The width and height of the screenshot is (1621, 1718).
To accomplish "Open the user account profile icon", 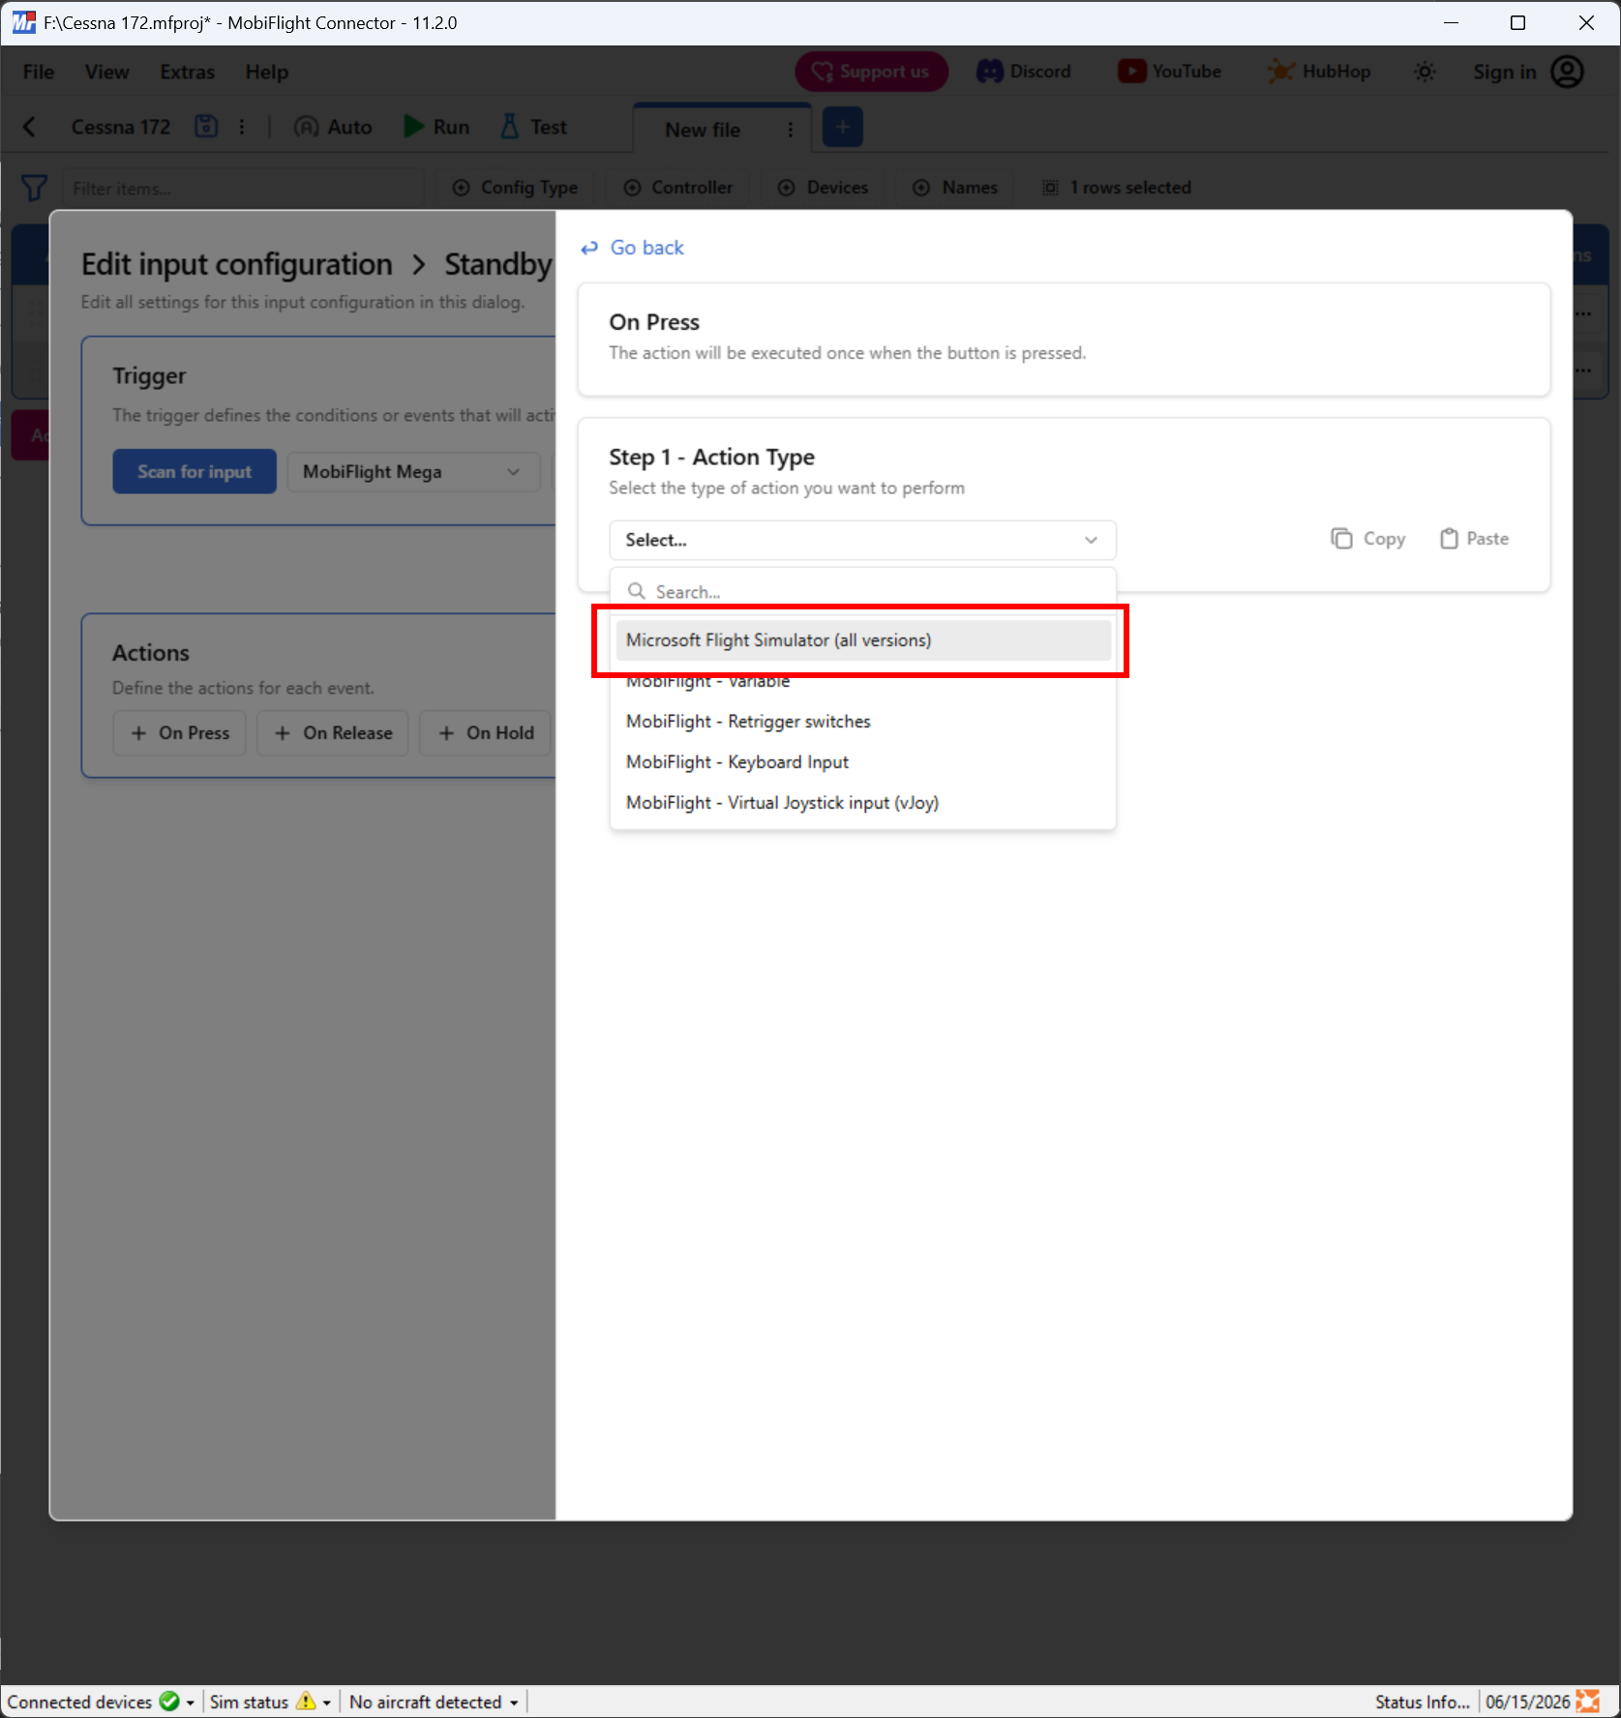I will tap(1568, 72).
